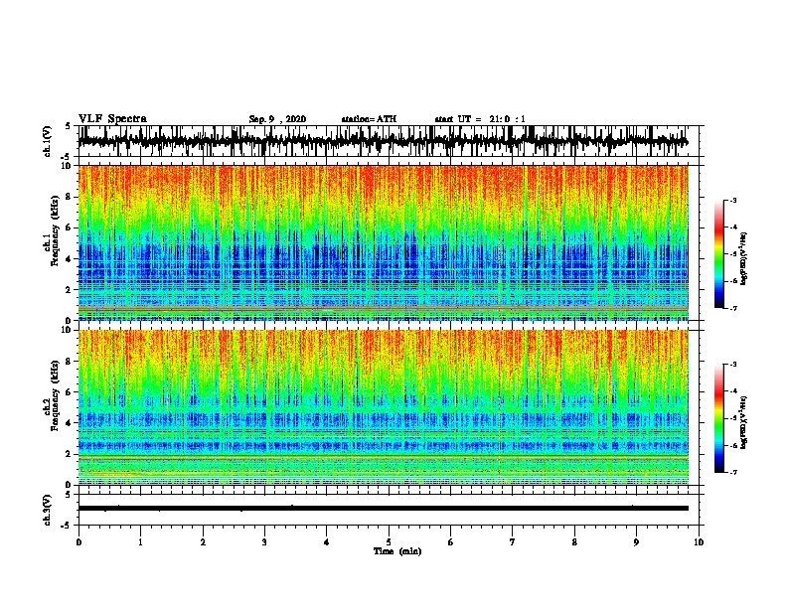The image size is (787, 608).
Task: Click the ch.2 "Frequency (kHz)" axis label
Action: [x=55, y=395]
